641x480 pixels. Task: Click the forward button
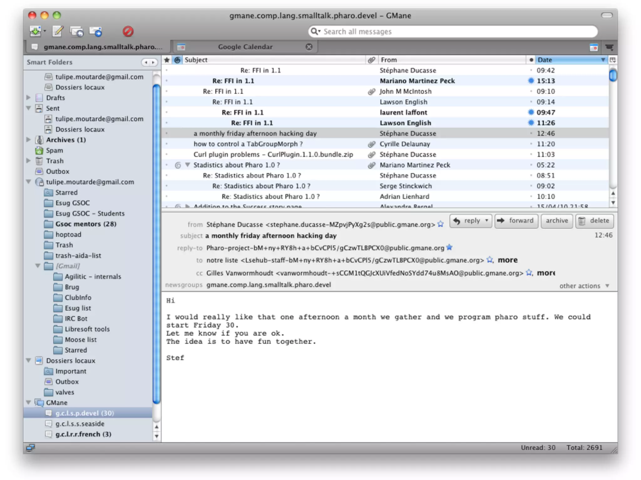click(516, 221)
